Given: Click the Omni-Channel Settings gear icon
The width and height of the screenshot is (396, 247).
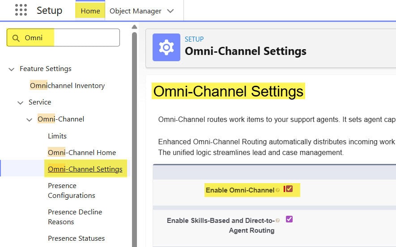Looking at the screenshot, I should (x=166, y=47).
